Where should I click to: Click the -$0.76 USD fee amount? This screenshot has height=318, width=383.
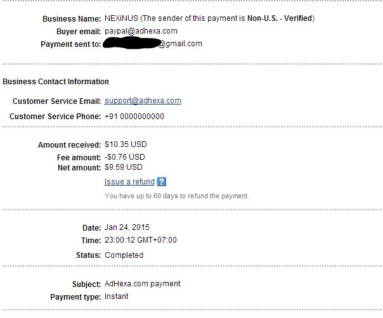tap(124, 157)
